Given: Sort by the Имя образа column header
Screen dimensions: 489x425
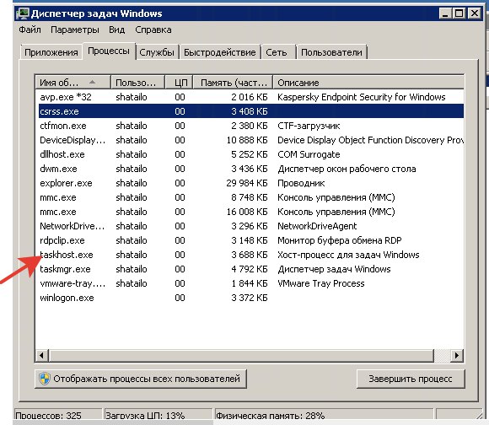Looking at the screenshot, I should pyautogui.click(x=73, y=83).
